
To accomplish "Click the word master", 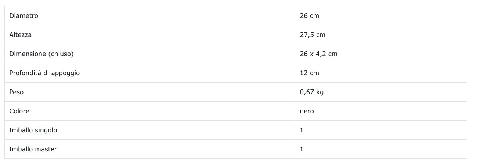I will [x=46, y=149].
